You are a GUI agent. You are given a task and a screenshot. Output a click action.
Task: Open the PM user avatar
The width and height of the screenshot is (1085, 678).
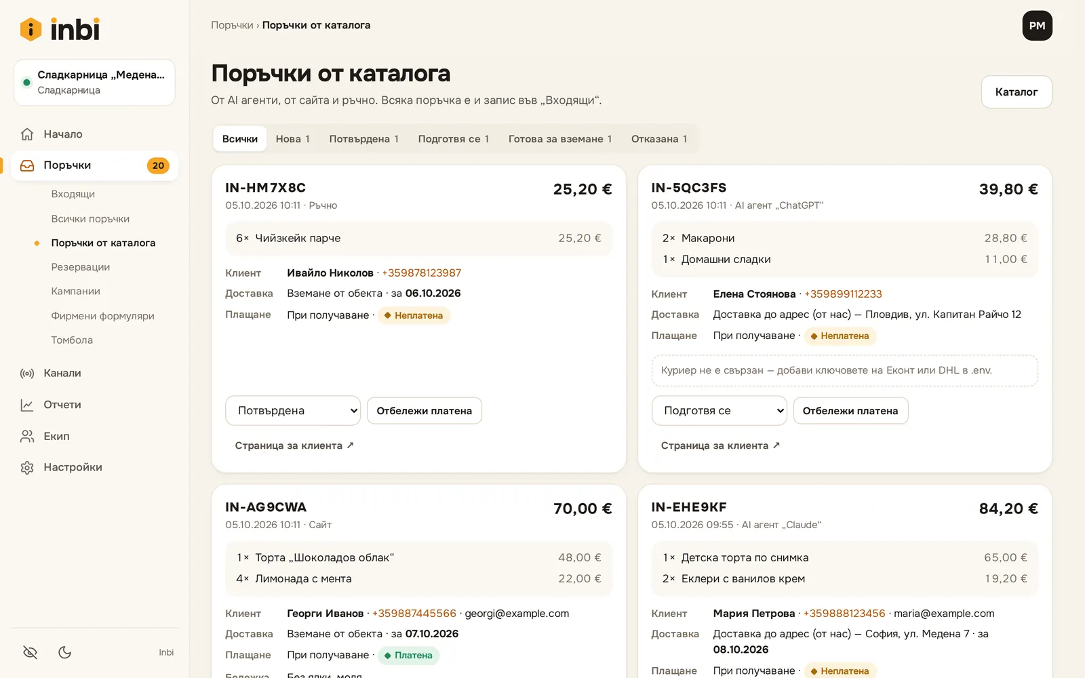[x=1037, y=26]
